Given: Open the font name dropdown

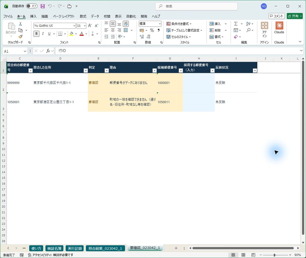Looking at the screenshot, I should tap(74, 26).
